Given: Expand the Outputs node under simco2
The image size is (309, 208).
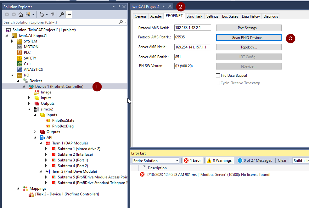Looking at the screenshot, I should 35,132.
